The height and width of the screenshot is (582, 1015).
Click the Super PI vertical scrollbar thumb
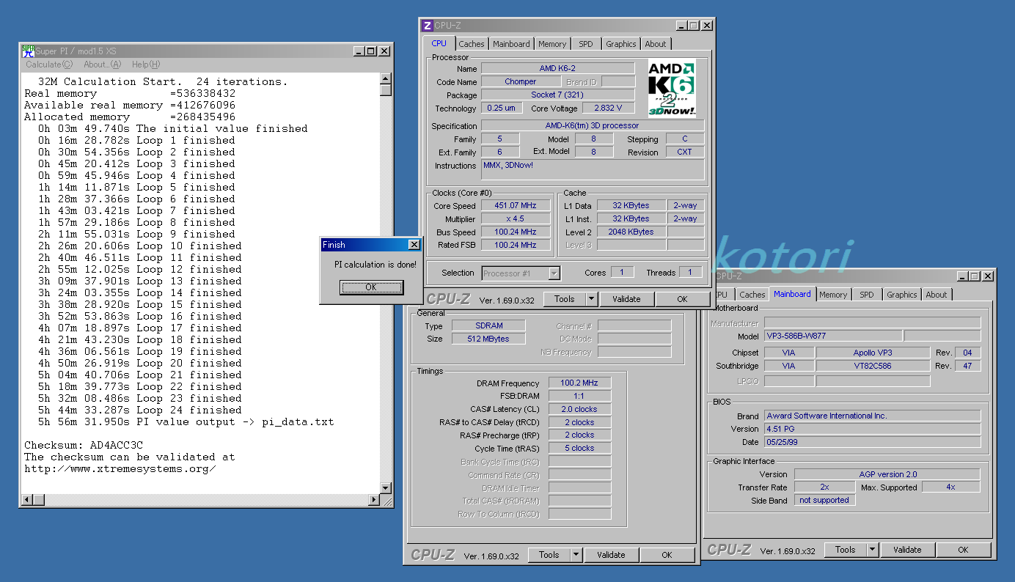pos(386,89)
